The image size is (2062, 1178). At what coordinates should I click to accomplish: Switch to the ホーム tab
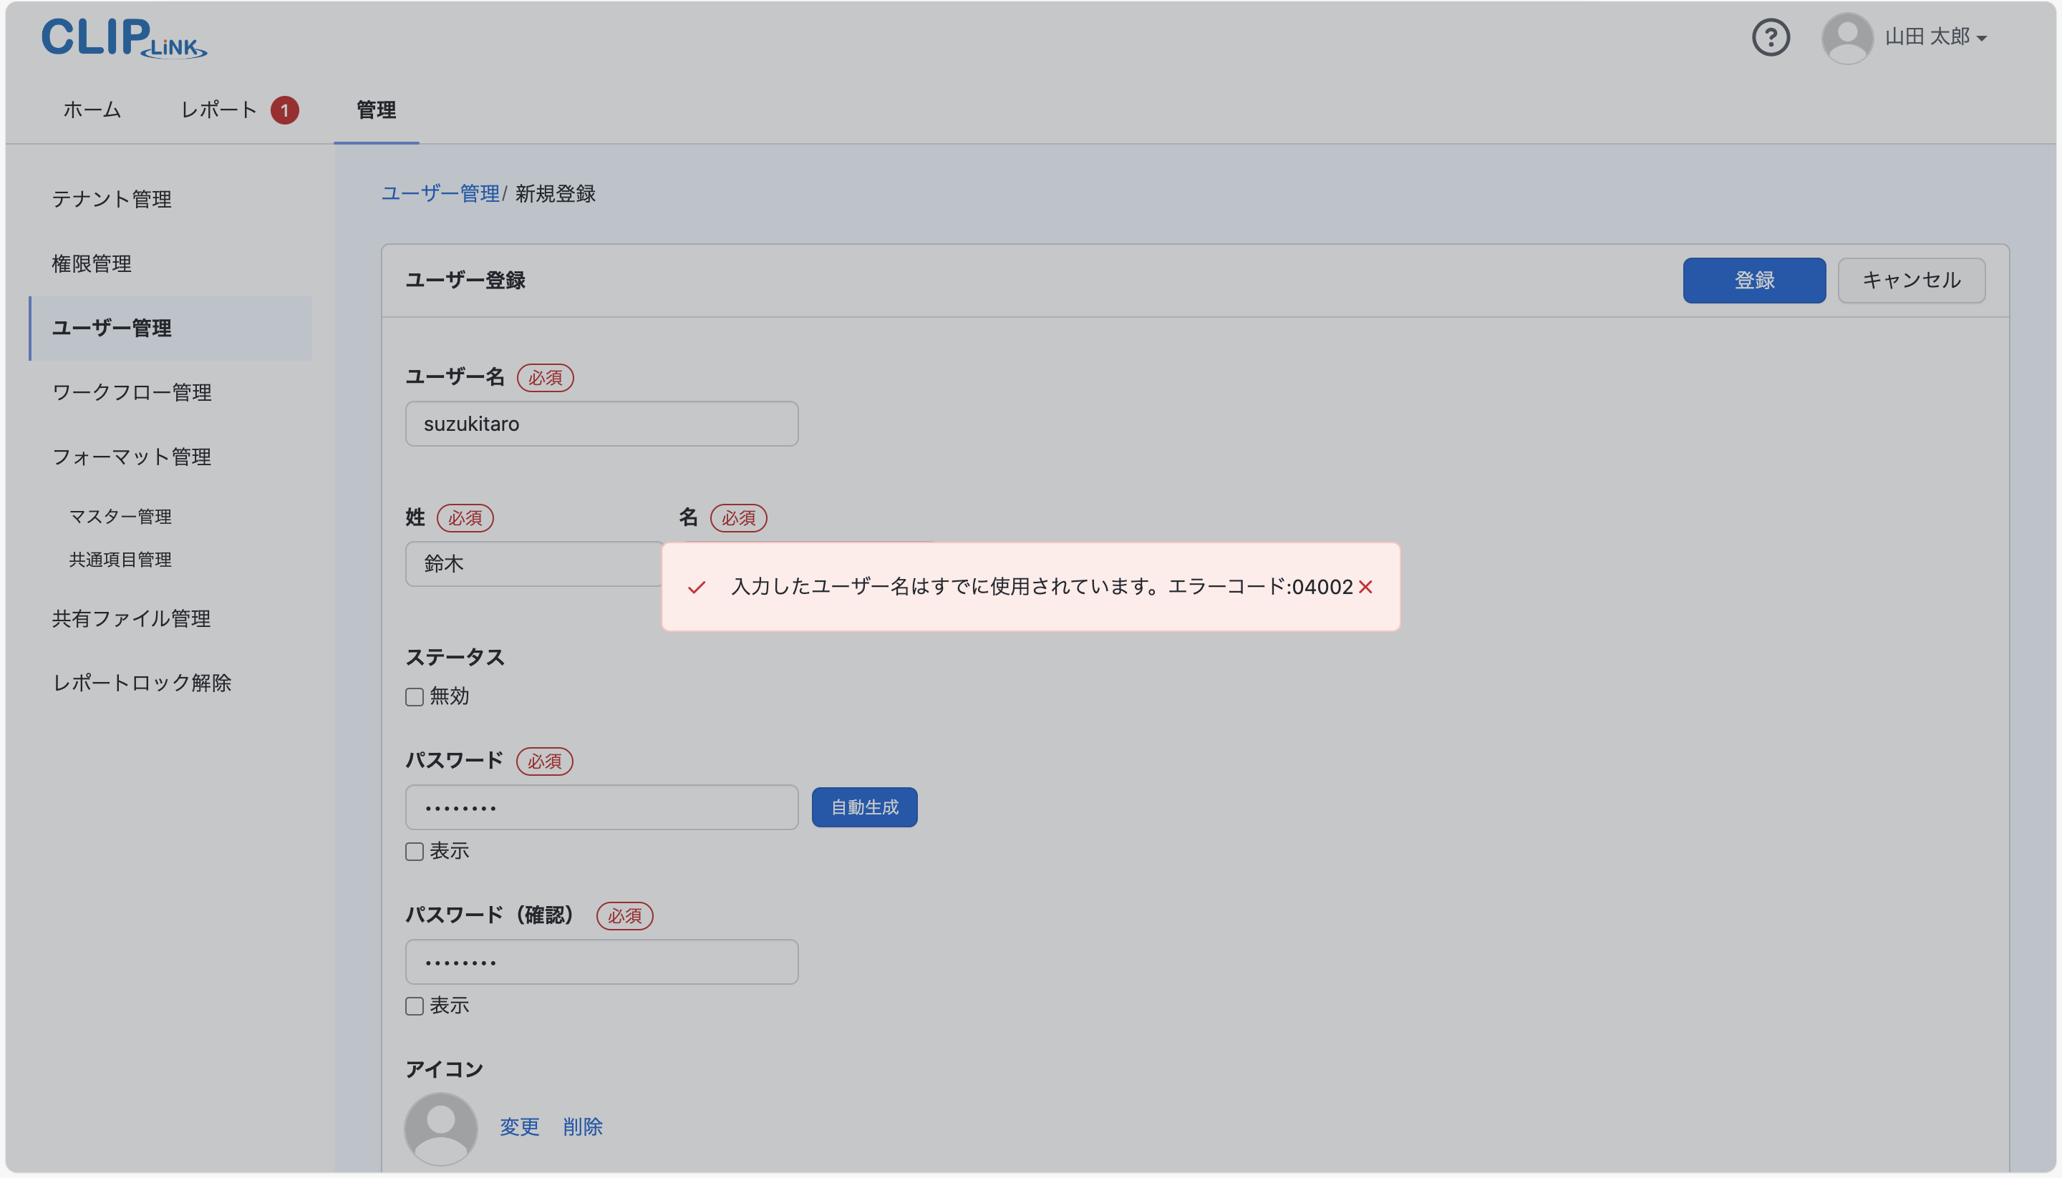[92, 109]
